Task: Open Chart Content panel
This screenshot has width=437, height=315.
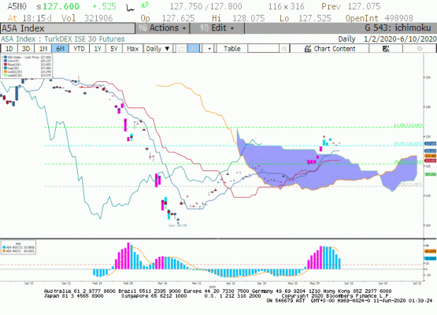Action: click(330, 49)
